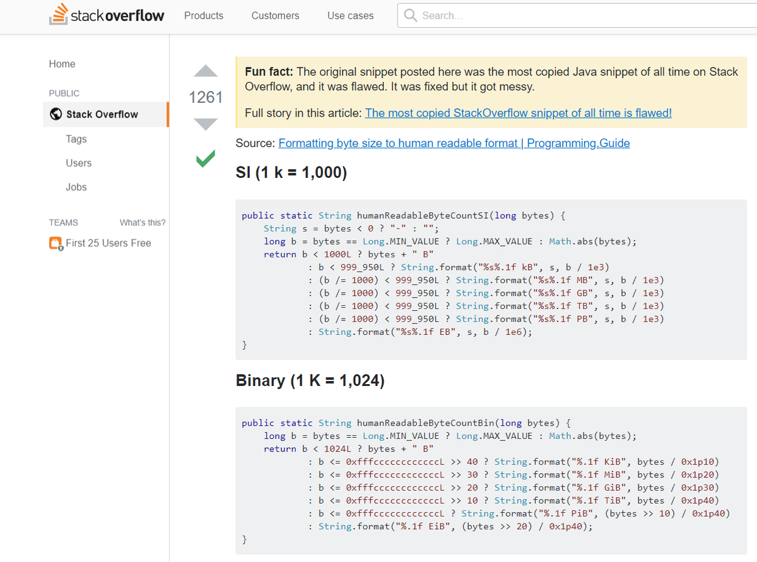Open the Products menu
Screen dimensions: 757x562
(204, 16)
